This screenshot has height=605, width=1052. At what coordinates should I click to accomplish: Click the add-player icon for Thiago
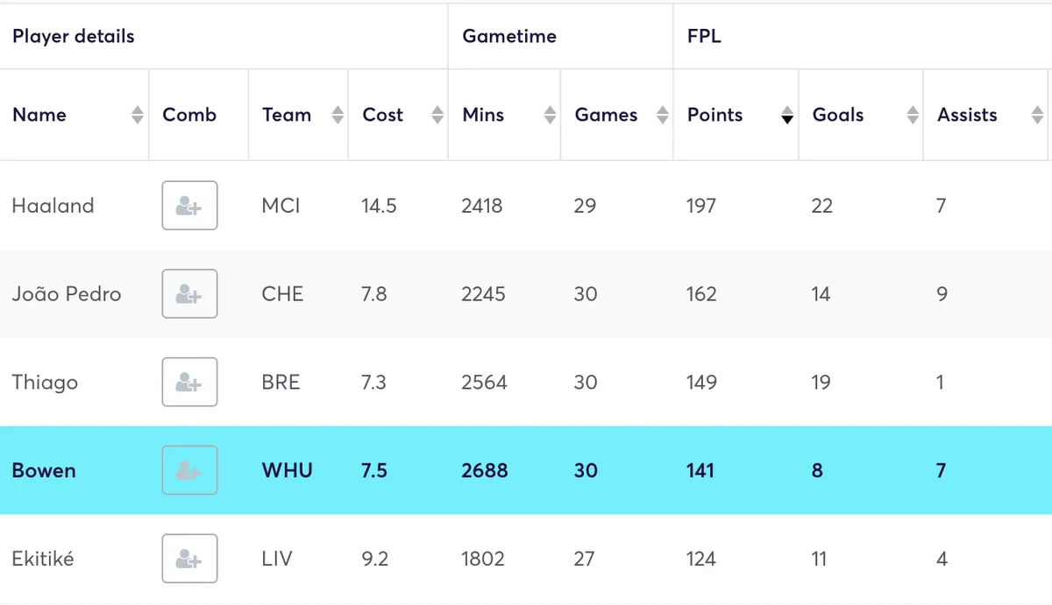point(189,382)
